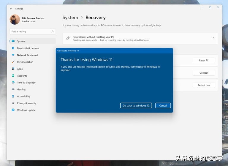
Task: Click the Restart now button
Action: pyautogui.click(x=204, y=85)
